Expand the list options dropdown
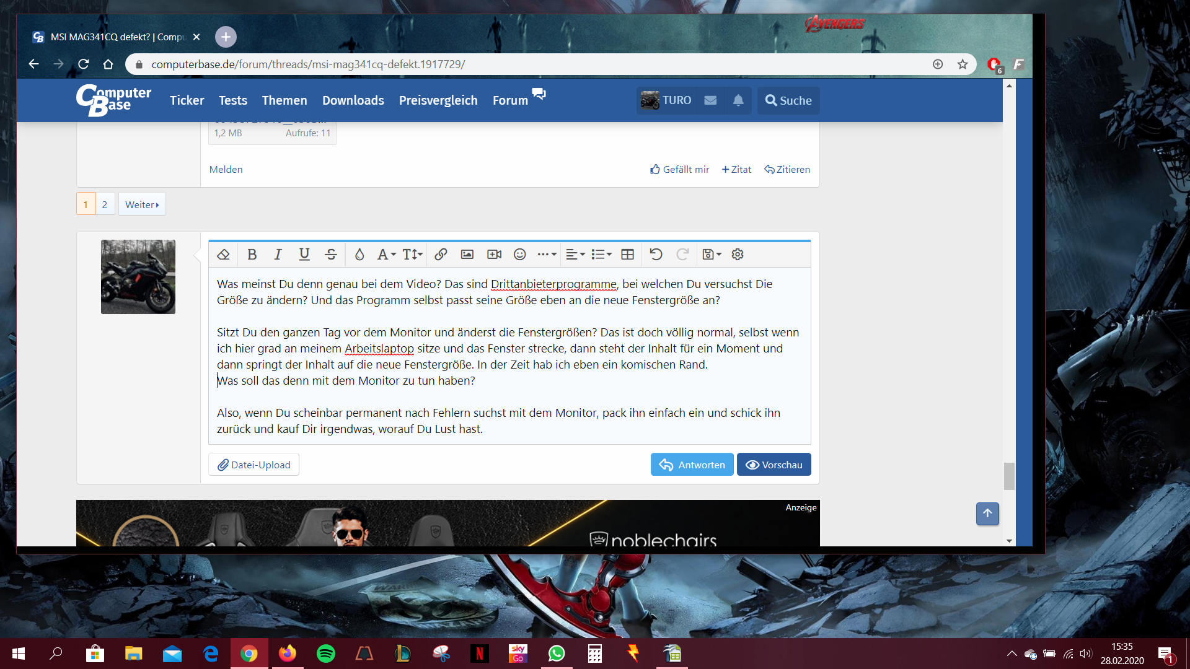Viewport: 1190px width, 669px height. pyautogui.click(x=601, y=255)
